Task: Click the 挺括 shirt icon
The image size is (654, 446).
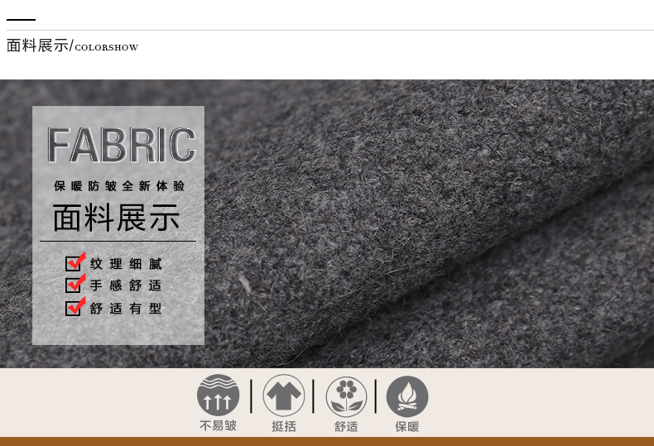Action: (x=283, y=396)
